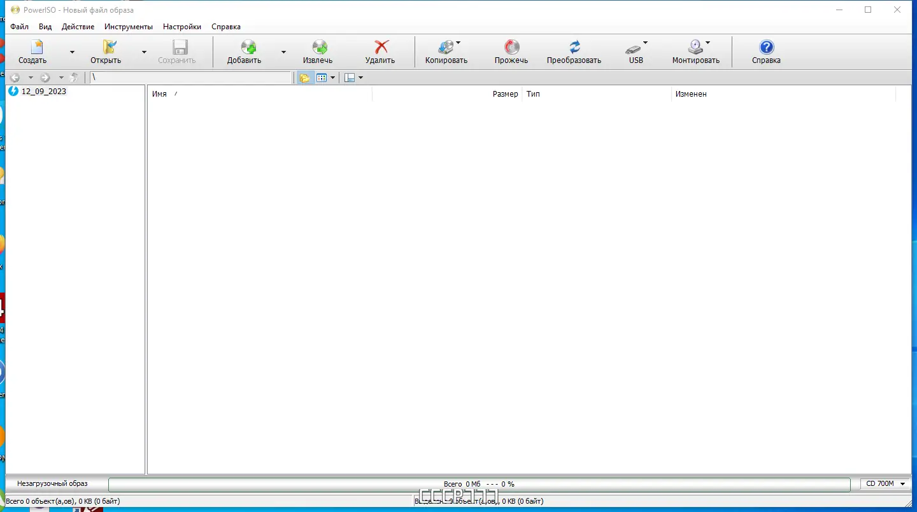This screenshot has height=512, width=917.
Task: Click the pane layout icon
Action: click(350, 78)
